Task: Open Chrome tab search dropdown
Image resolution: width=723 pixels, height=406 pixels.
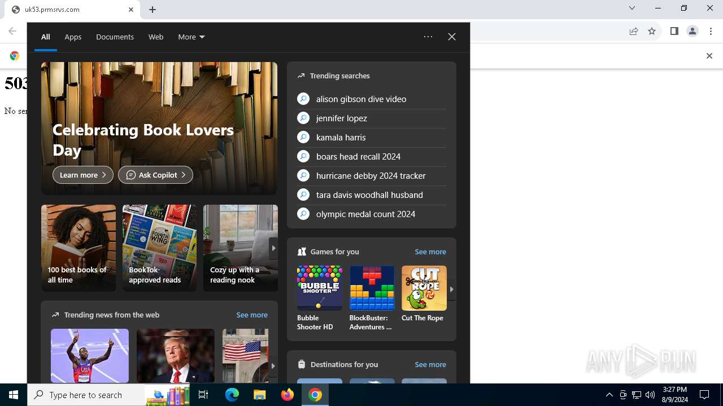Action: (632, 8)
